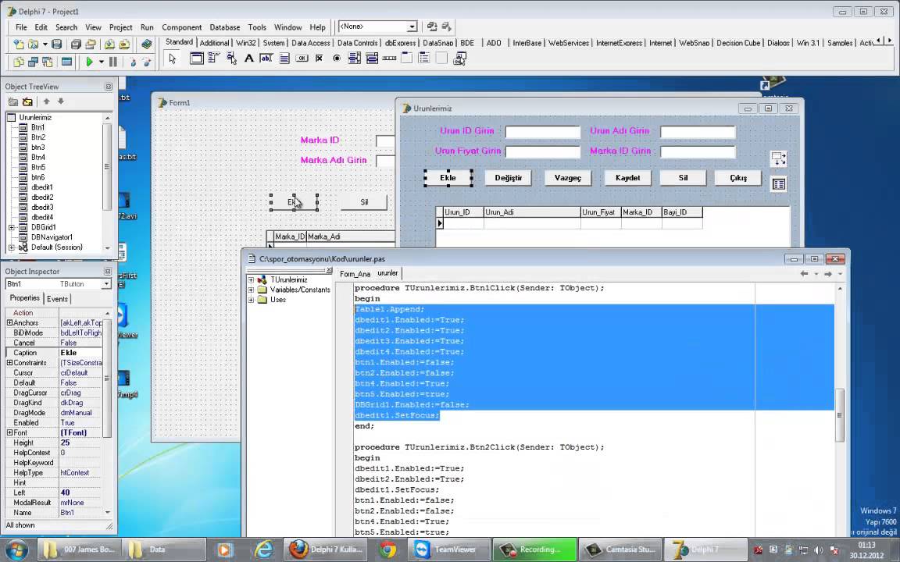This screenshot has width=900, height=562.
Task: Click Sil button on Form1
Action: (x=364, y=202)
